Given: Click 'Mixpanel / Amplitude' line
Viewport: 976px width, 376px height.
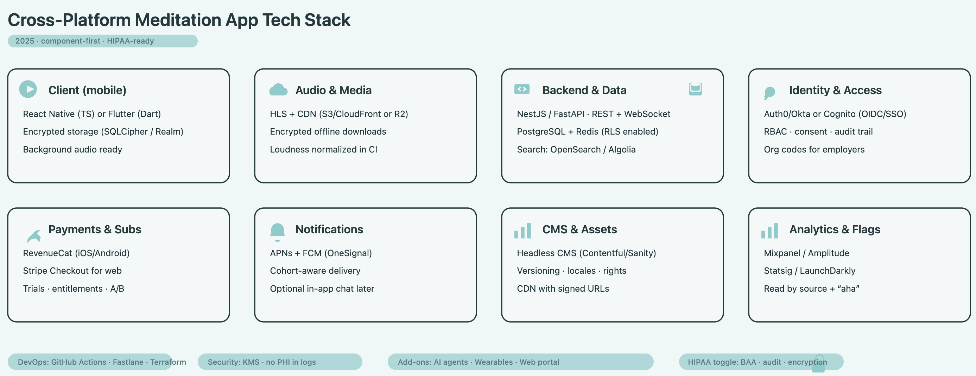Looking at the screenshot, I should pyautogui.click(x=806, y=253).
